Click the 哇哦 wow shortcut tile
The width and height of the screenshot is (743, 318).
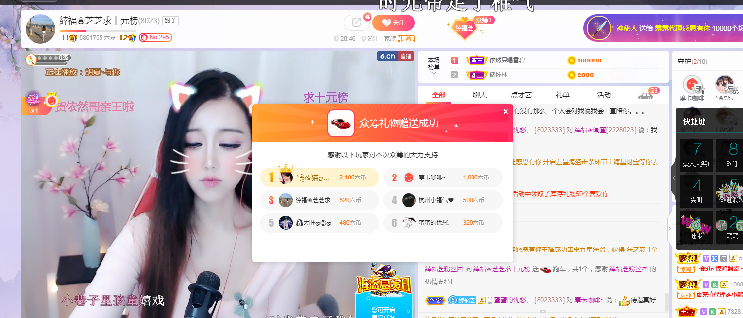tap(697, 227)
